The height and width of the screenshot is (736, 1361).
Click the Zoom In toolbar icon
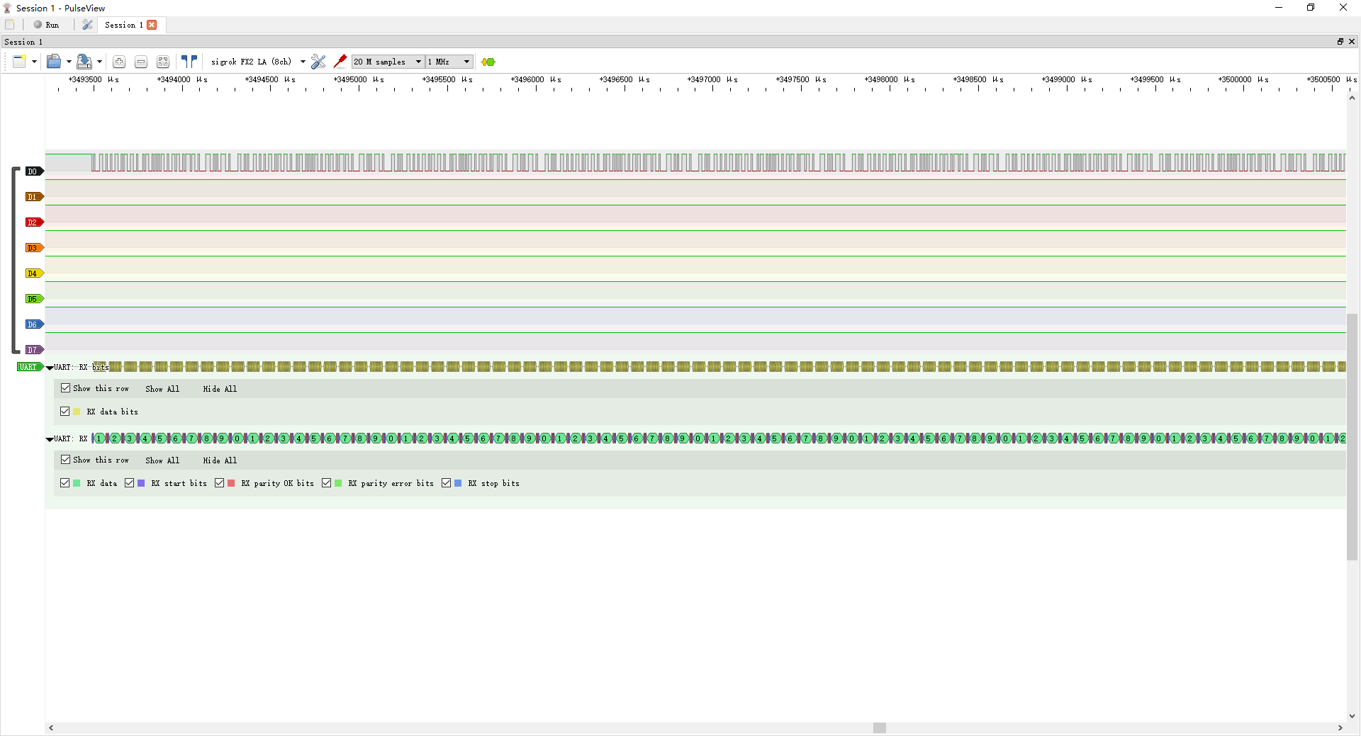[x=119, y=62]
